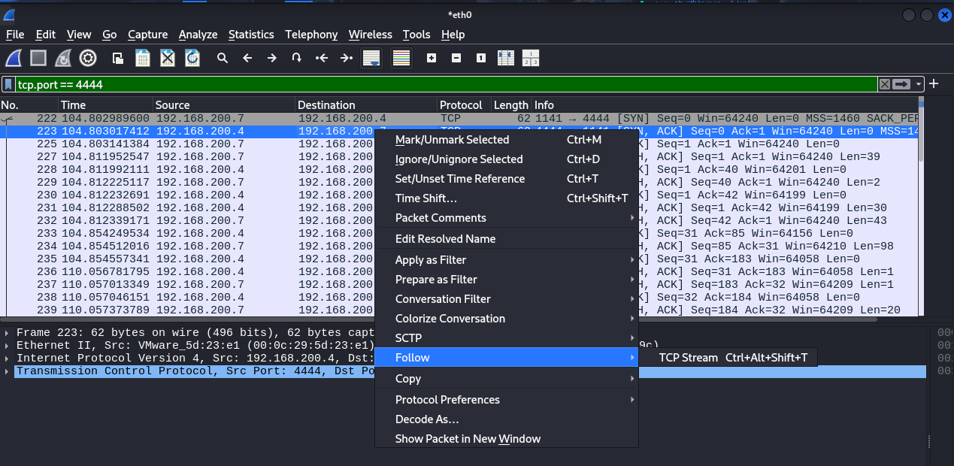954x466 pixels.
Task: Apply the display filter arrow button
Action: [902, 84]
